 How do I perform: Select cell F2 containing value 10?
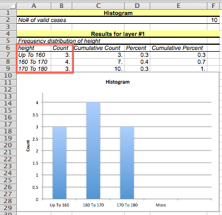(213, 20)
